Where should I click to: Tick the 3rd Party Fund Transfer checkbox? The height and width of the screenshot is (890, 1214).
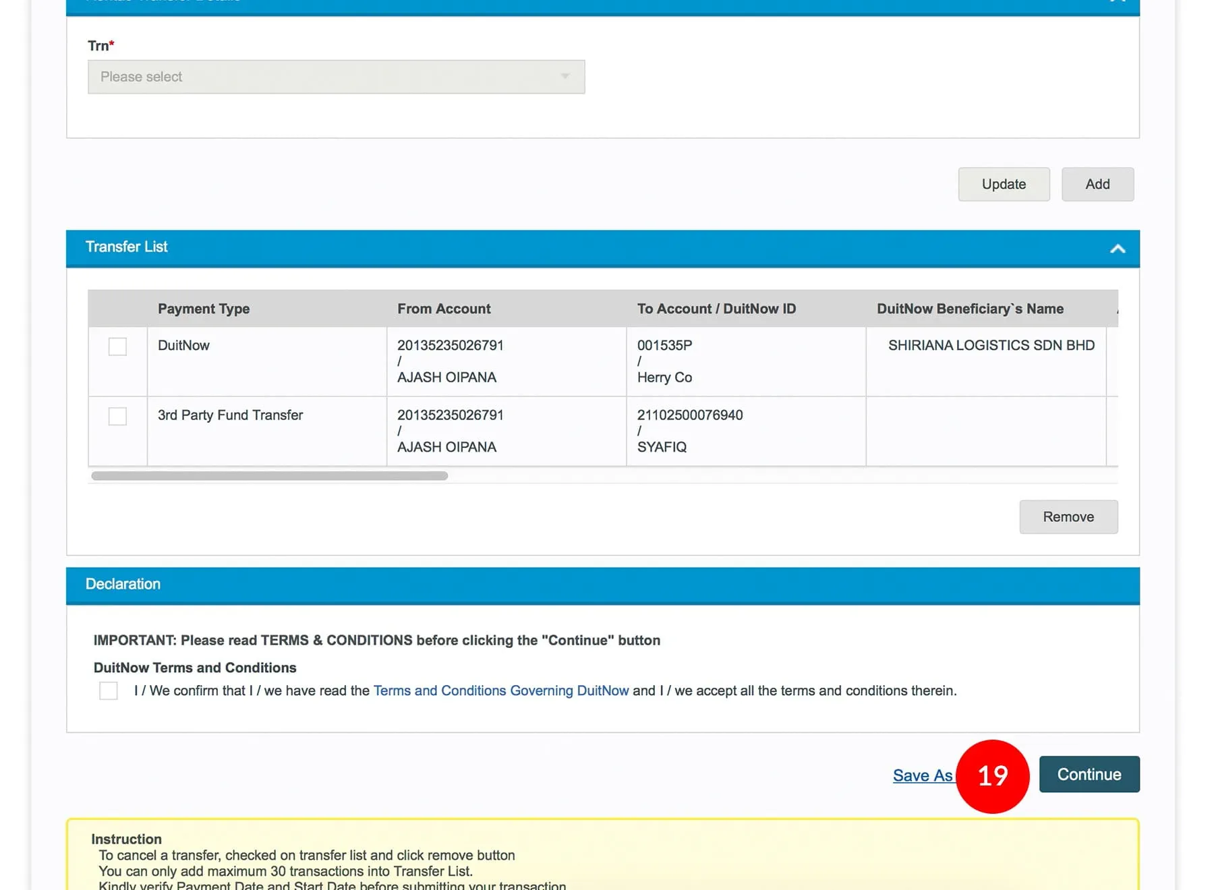[117, 416]
